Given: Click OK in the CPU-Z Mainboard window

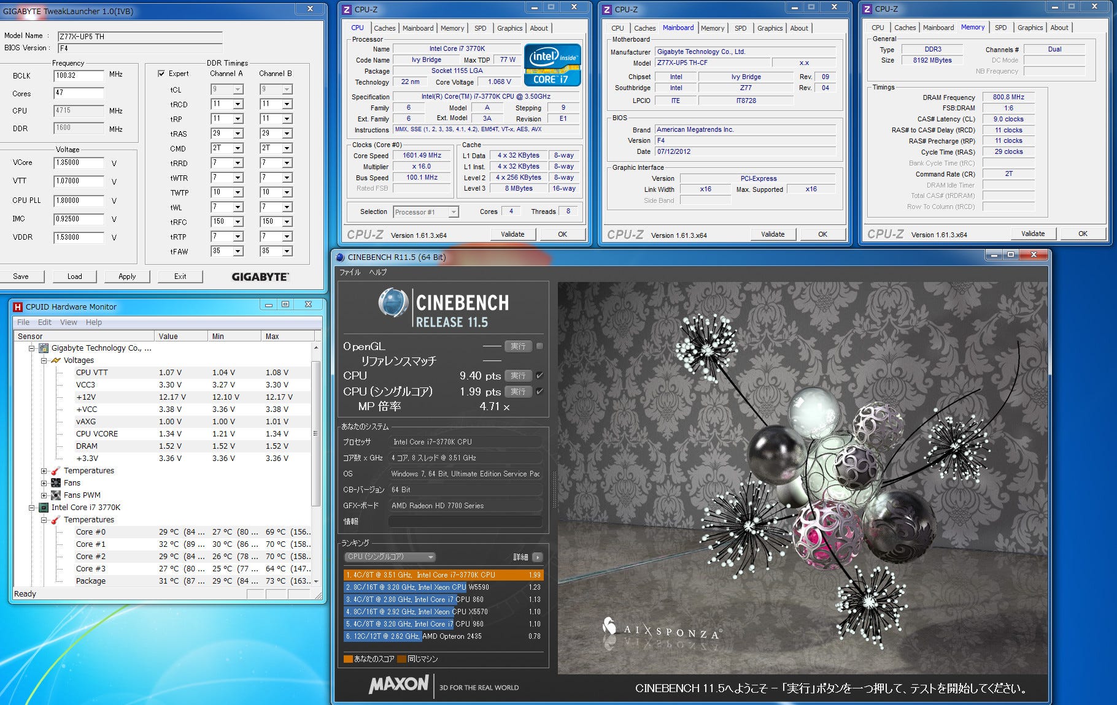Looking at the screenshot, I should click(x=823, y=234).
